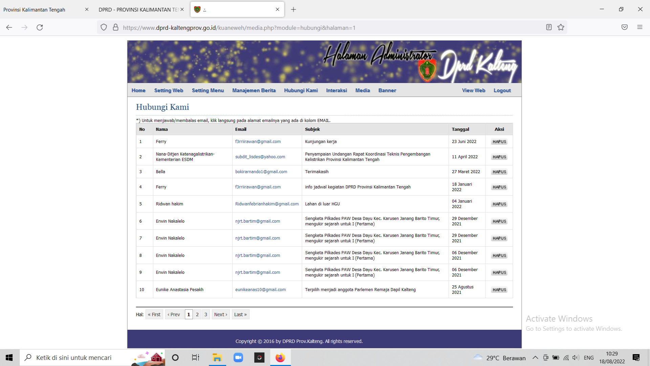This screenshot has width=650, height=366.
Task: Show hidden system tray icons chevron
Action: [535, 358]
